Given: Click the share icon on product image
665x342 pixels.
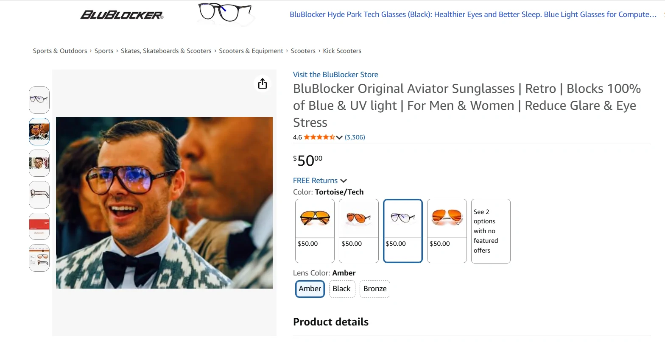Looking at the screenshot, I should point(263,83).
